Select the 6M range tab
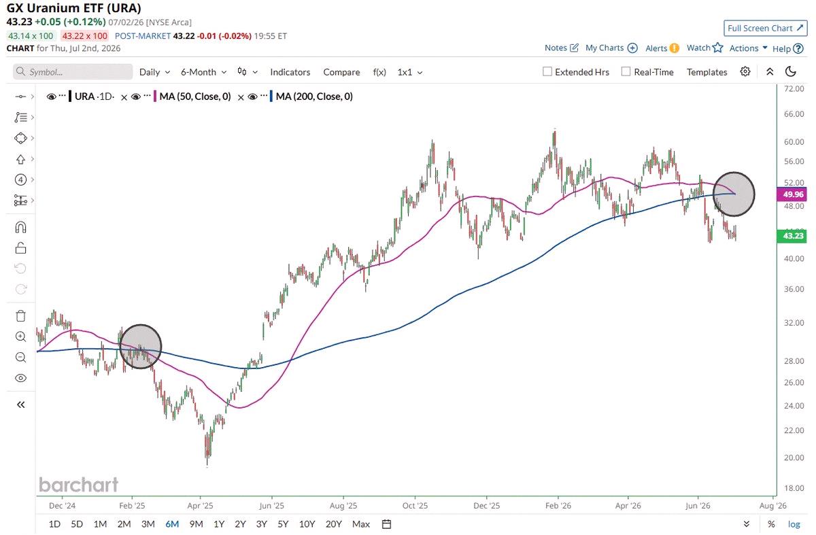 click(171, 524)
